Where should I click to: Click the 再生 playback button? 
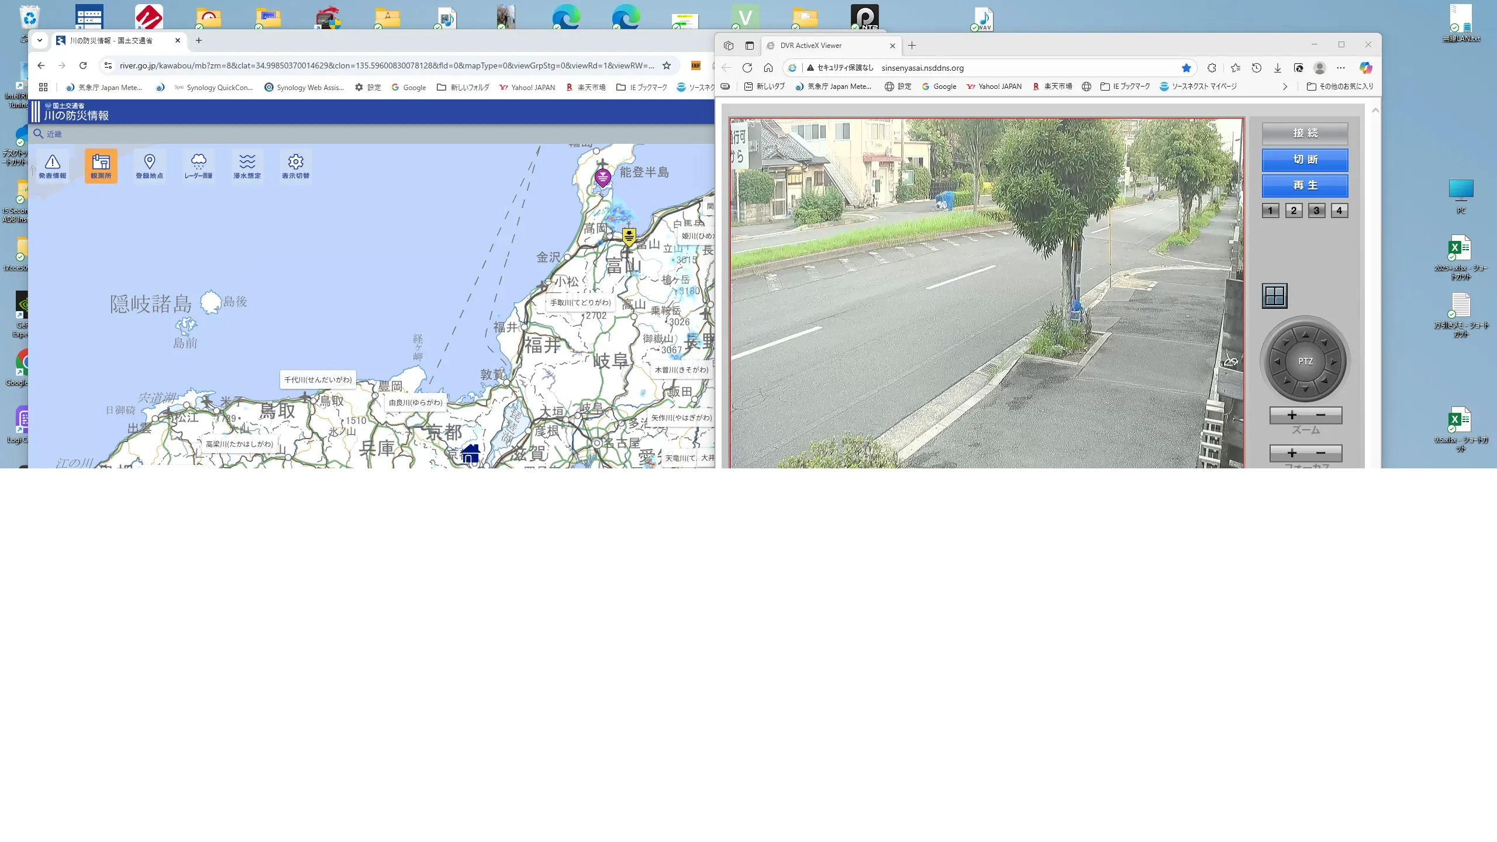pyautogui.click(x=1305, y=185)
